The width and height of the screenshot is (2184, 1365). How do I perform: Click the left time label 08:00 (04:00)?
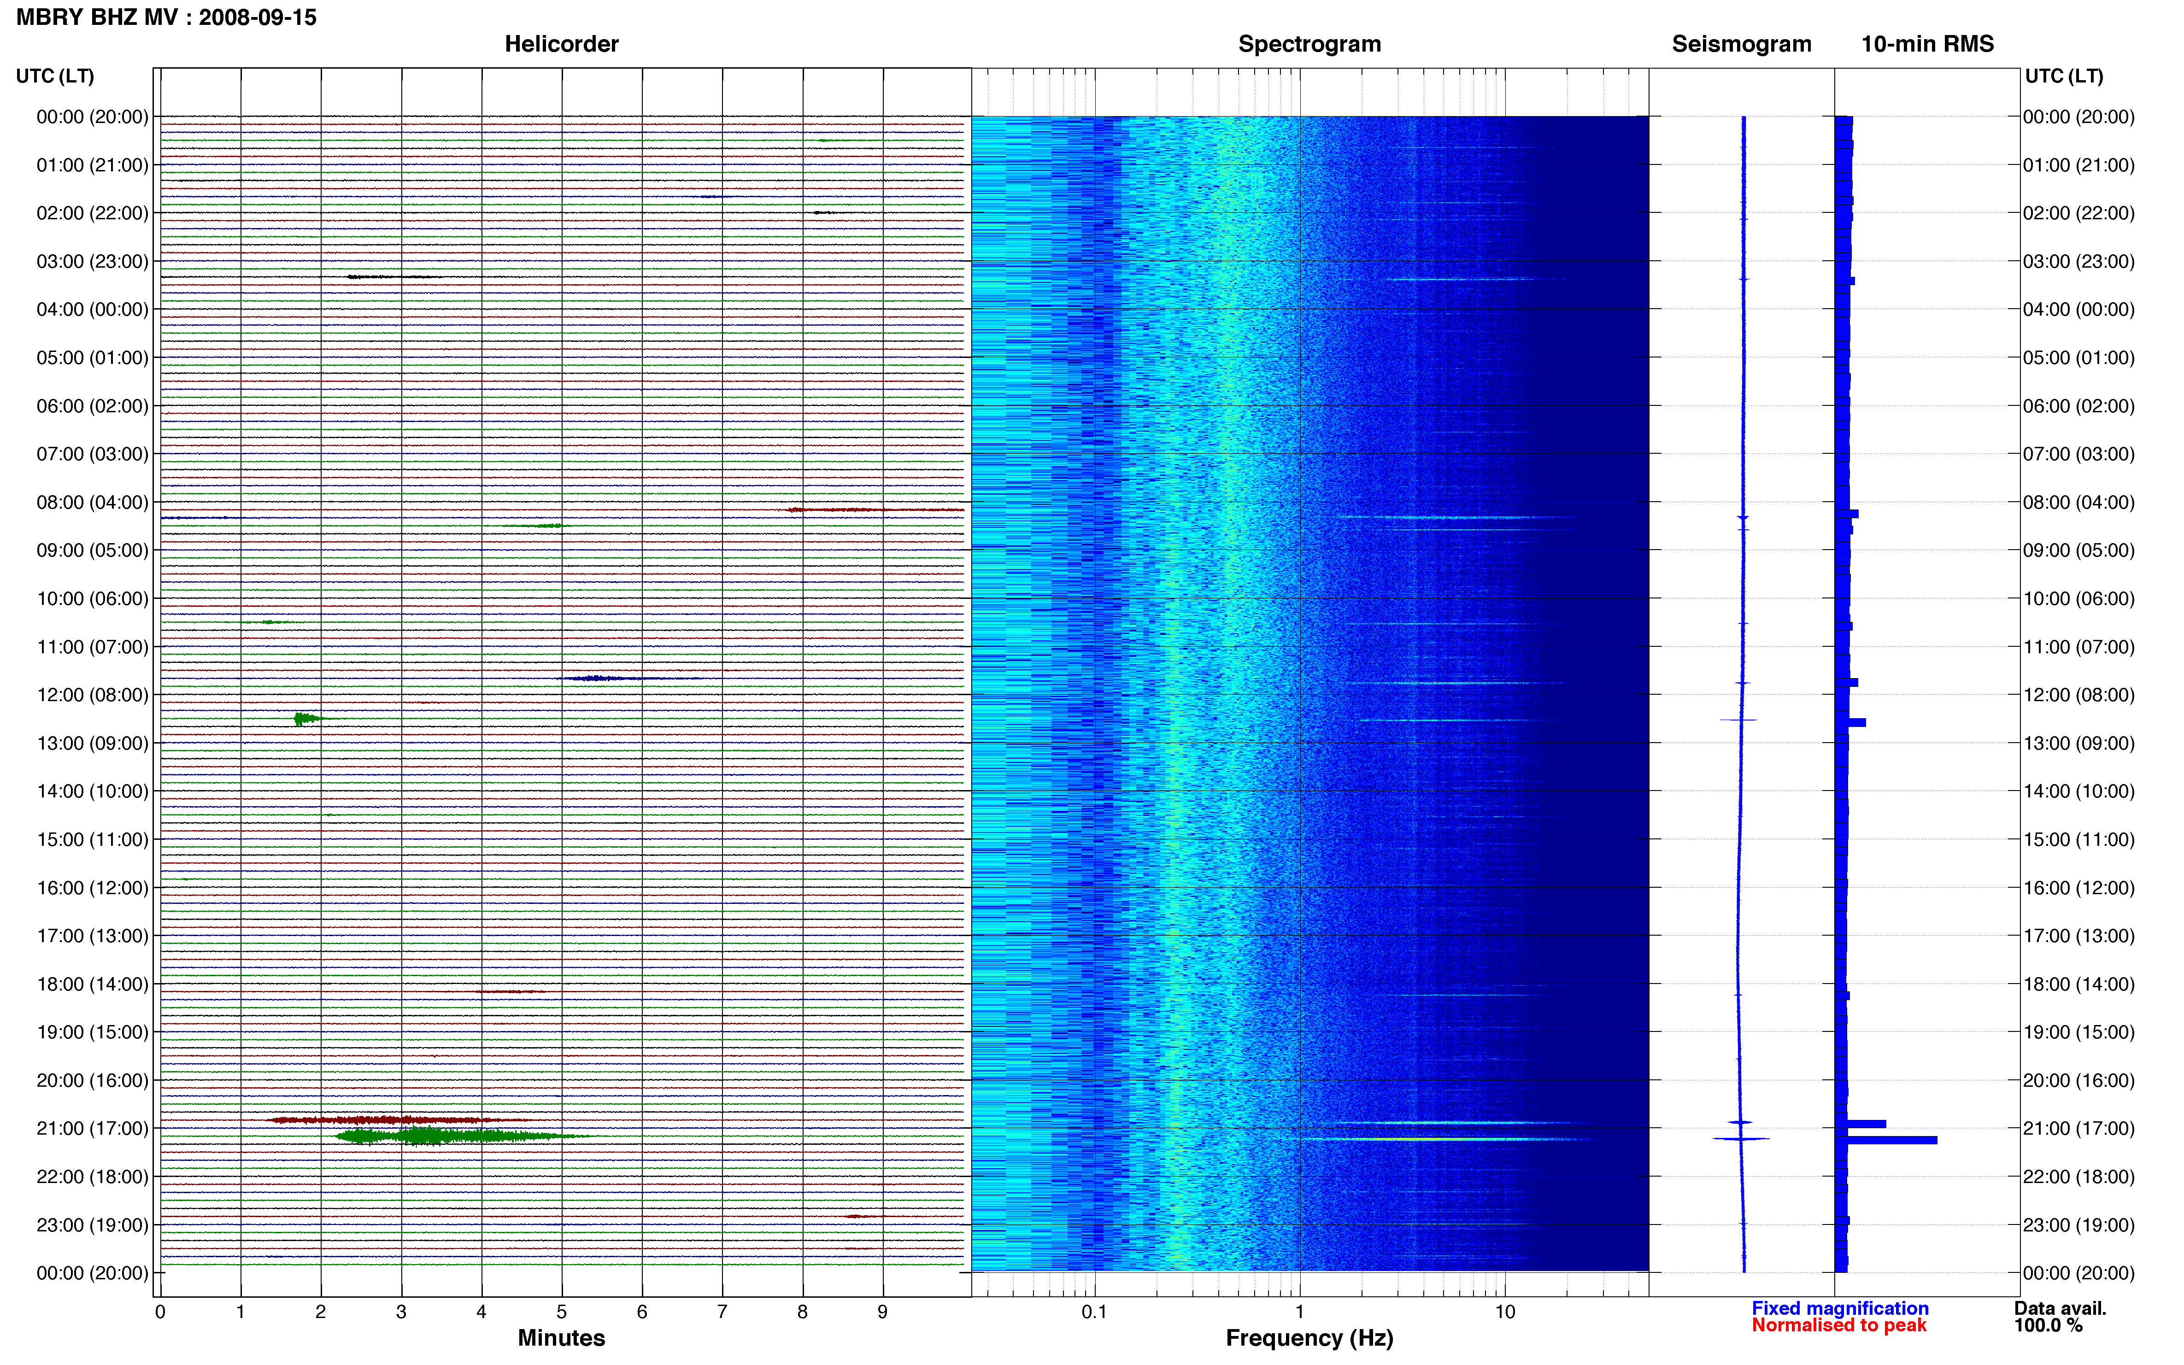92,502
